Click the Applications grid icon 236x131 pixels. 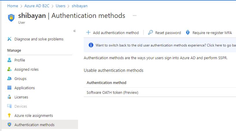tap(9, 88)
